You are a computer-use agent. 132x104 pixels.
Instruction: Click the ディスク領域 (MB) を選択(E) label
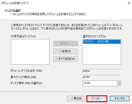[x=26, y=83]
